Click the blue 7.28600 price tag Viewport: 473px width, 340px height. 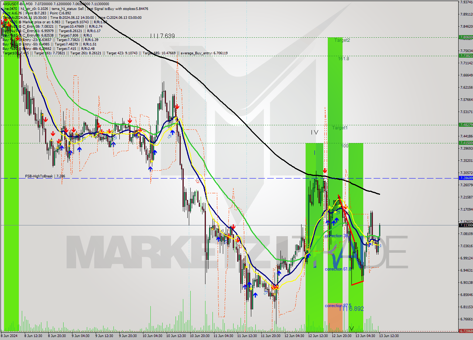pyautogui.click(x=466, y=178)
